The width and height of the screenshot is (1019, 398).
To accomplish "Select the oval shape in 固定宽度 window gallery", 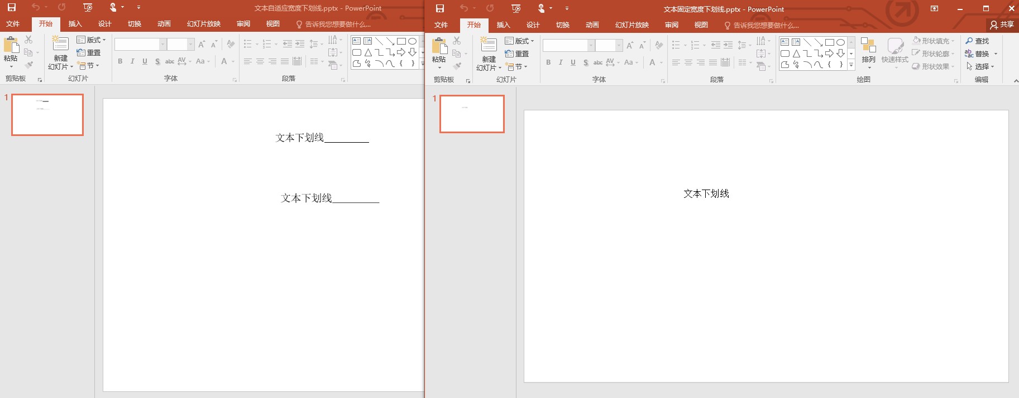I will (840, 42).
